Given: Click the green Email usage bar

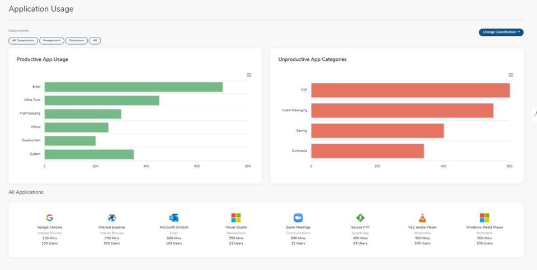Looking at the screenshot, I should 134,87.
